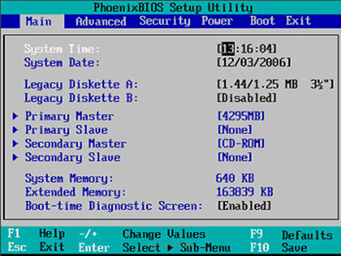The image size is (341, 256).
Task: Expand the Primary Slave arrow
Action: pyautogui.click(x=15, y=130)
